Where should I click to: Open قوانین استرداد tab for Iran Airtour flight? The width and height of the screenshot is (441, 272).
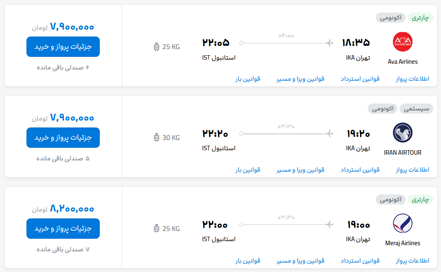pos(360,170)
